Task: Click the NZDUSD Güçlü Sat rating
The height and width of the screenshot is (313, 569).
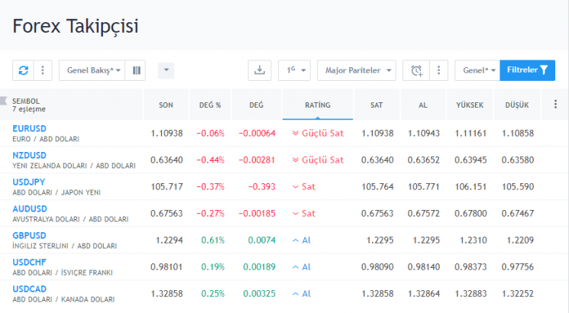Action: coord(318,160)
